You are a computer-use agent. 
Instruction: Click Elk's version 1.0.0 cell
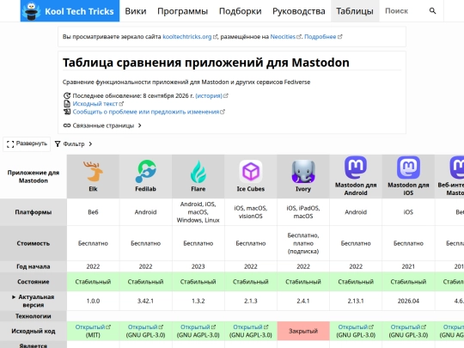[93, 301]
